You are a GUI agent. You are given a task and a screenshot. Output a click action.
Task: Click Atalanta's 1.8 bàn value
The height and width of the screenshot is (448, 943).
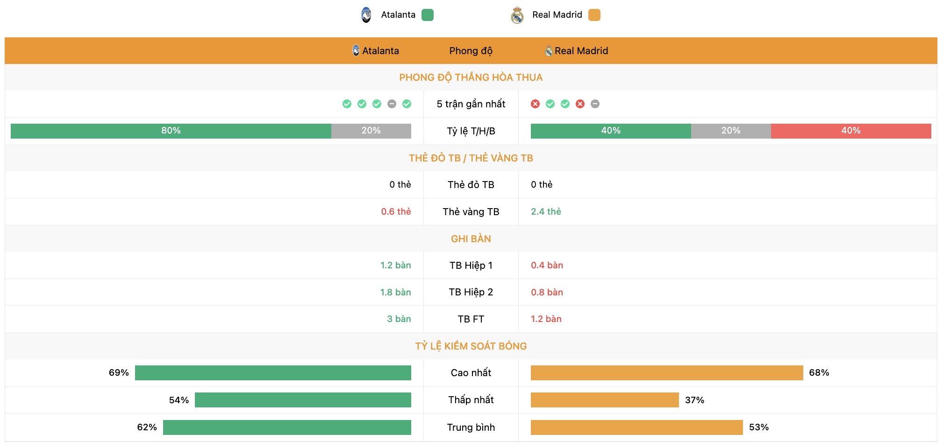pos(395,292)
